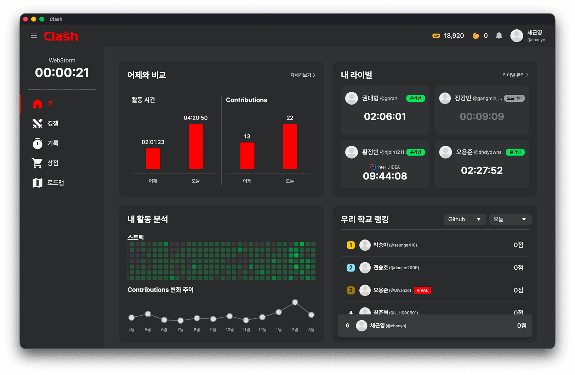575x375 pixels.
Task: Select top-ranked 박승아 ranking row
Action: pos(434,245)
